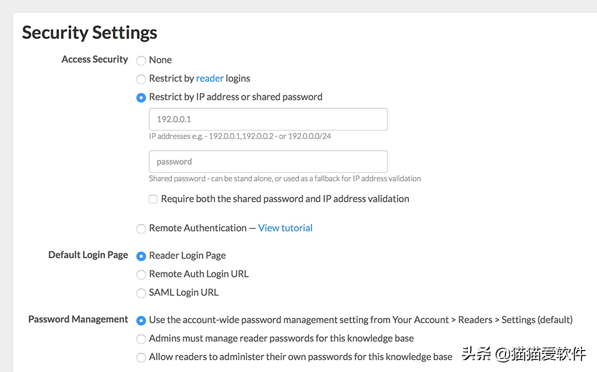Select SAML Login URL option

click(x=141, y=293)
